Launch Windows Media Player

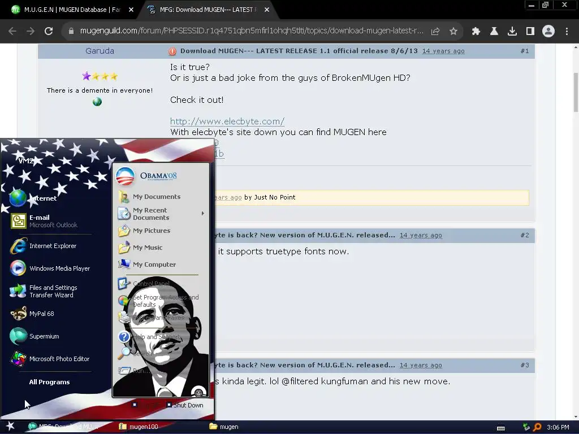(50, 268)
